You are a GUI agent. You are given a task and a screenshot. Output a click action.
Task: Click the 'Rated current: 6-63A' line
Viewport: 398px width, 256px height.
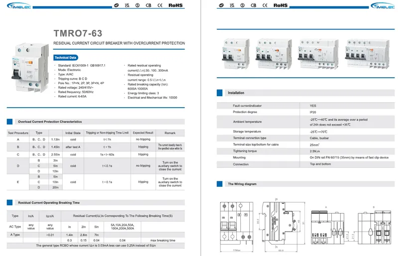pos(72,96)
